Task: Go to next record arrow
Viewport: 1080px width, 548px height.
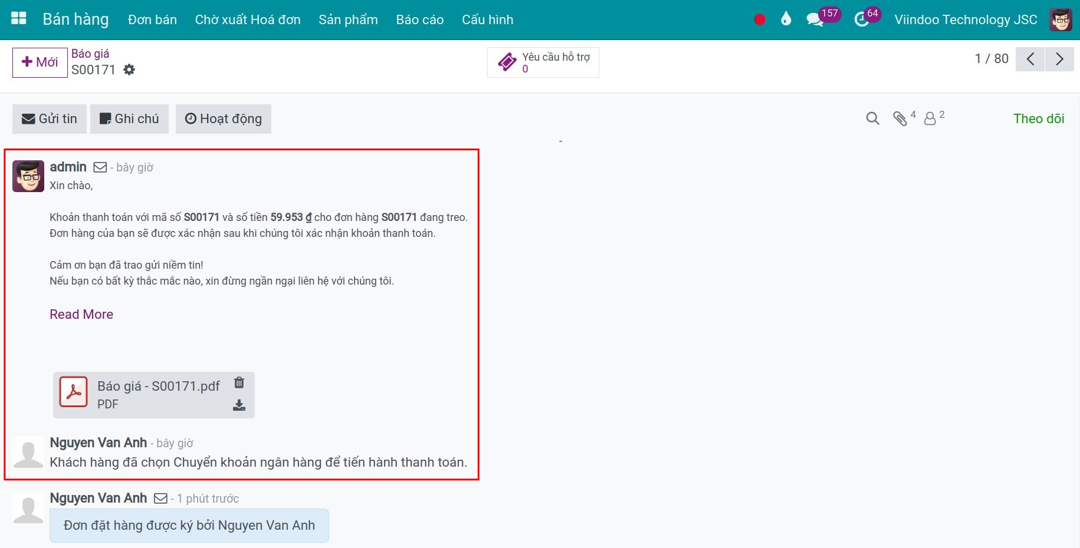Action: coord(1059,59)
